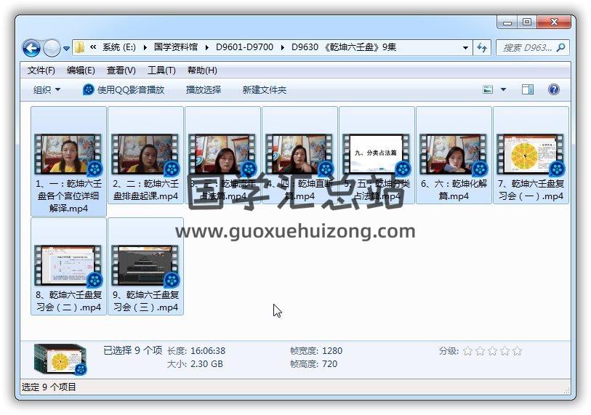
Task: Click the Forward navigation arrow
Action: coord(52,48)
